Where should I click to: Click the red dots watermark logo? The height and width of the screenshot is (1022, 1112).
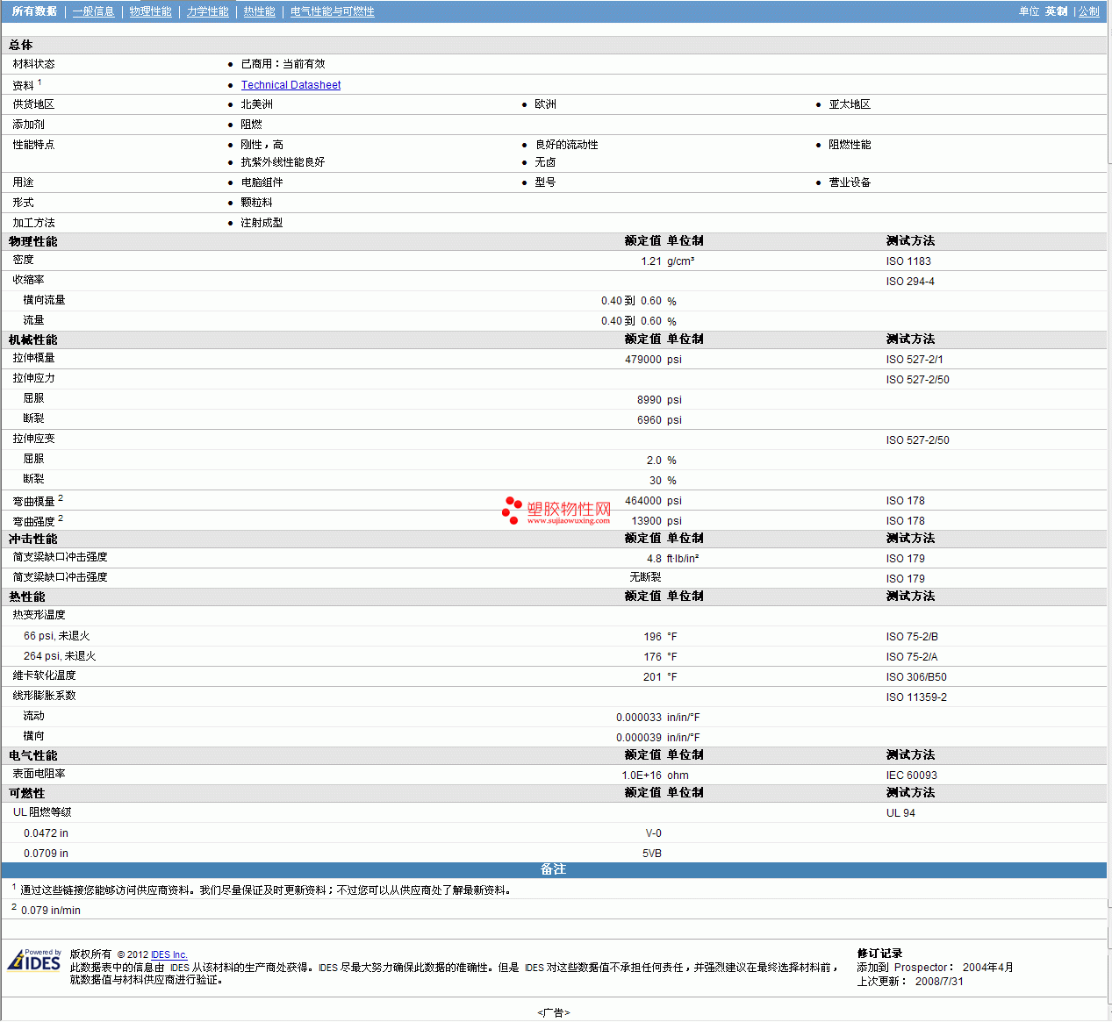click(512, 510)
